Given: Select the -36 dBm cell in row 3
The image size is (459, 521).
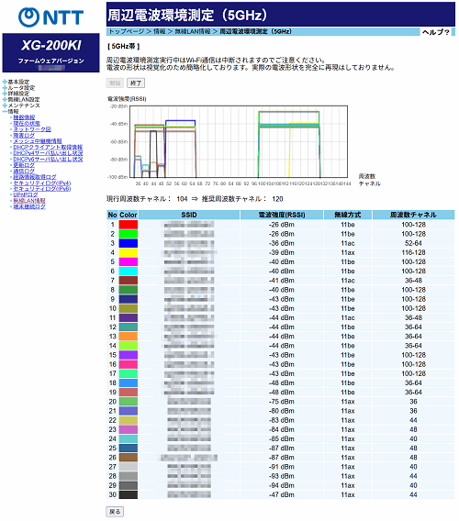Looking at the screenshot, I should pyautogui.click(x=282, y=243).
